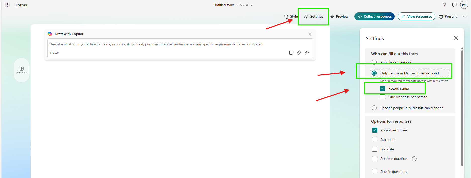Viewport: 471px width, 178px height.
Task: Click the clipboard paste icon in Copilot box
Action: [291, 53]
